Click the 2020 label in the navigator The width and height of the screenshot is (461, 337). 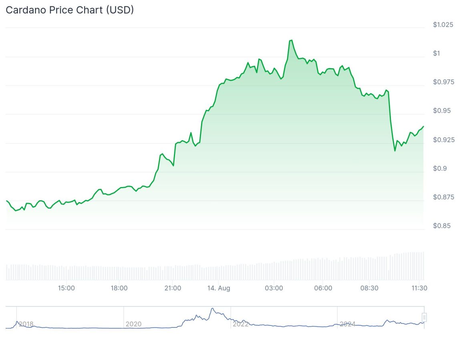133,324
